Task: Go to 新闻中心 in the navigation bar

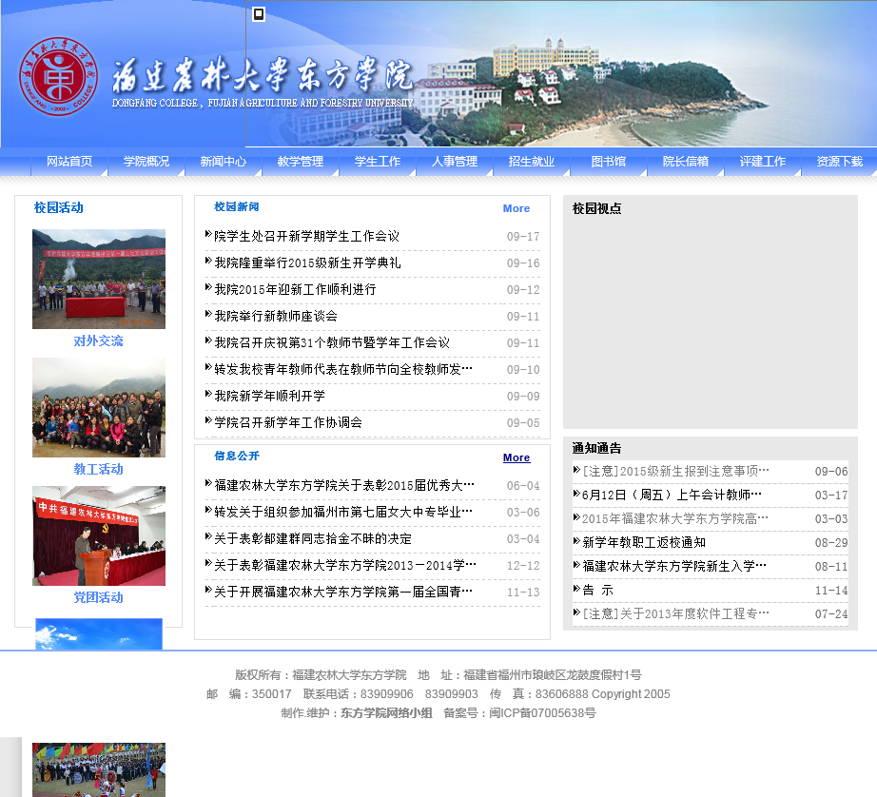Action: point(224,162)
